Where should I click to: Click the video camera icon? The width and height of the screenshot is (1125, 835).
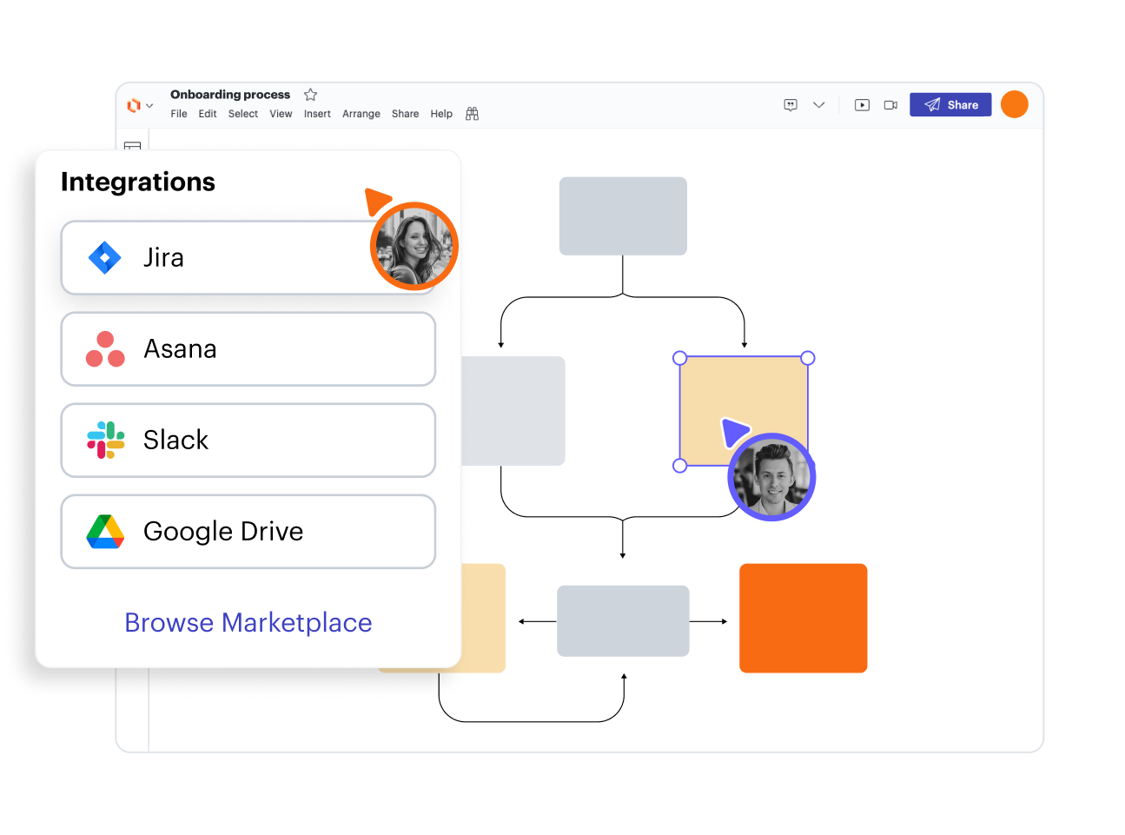890,105
